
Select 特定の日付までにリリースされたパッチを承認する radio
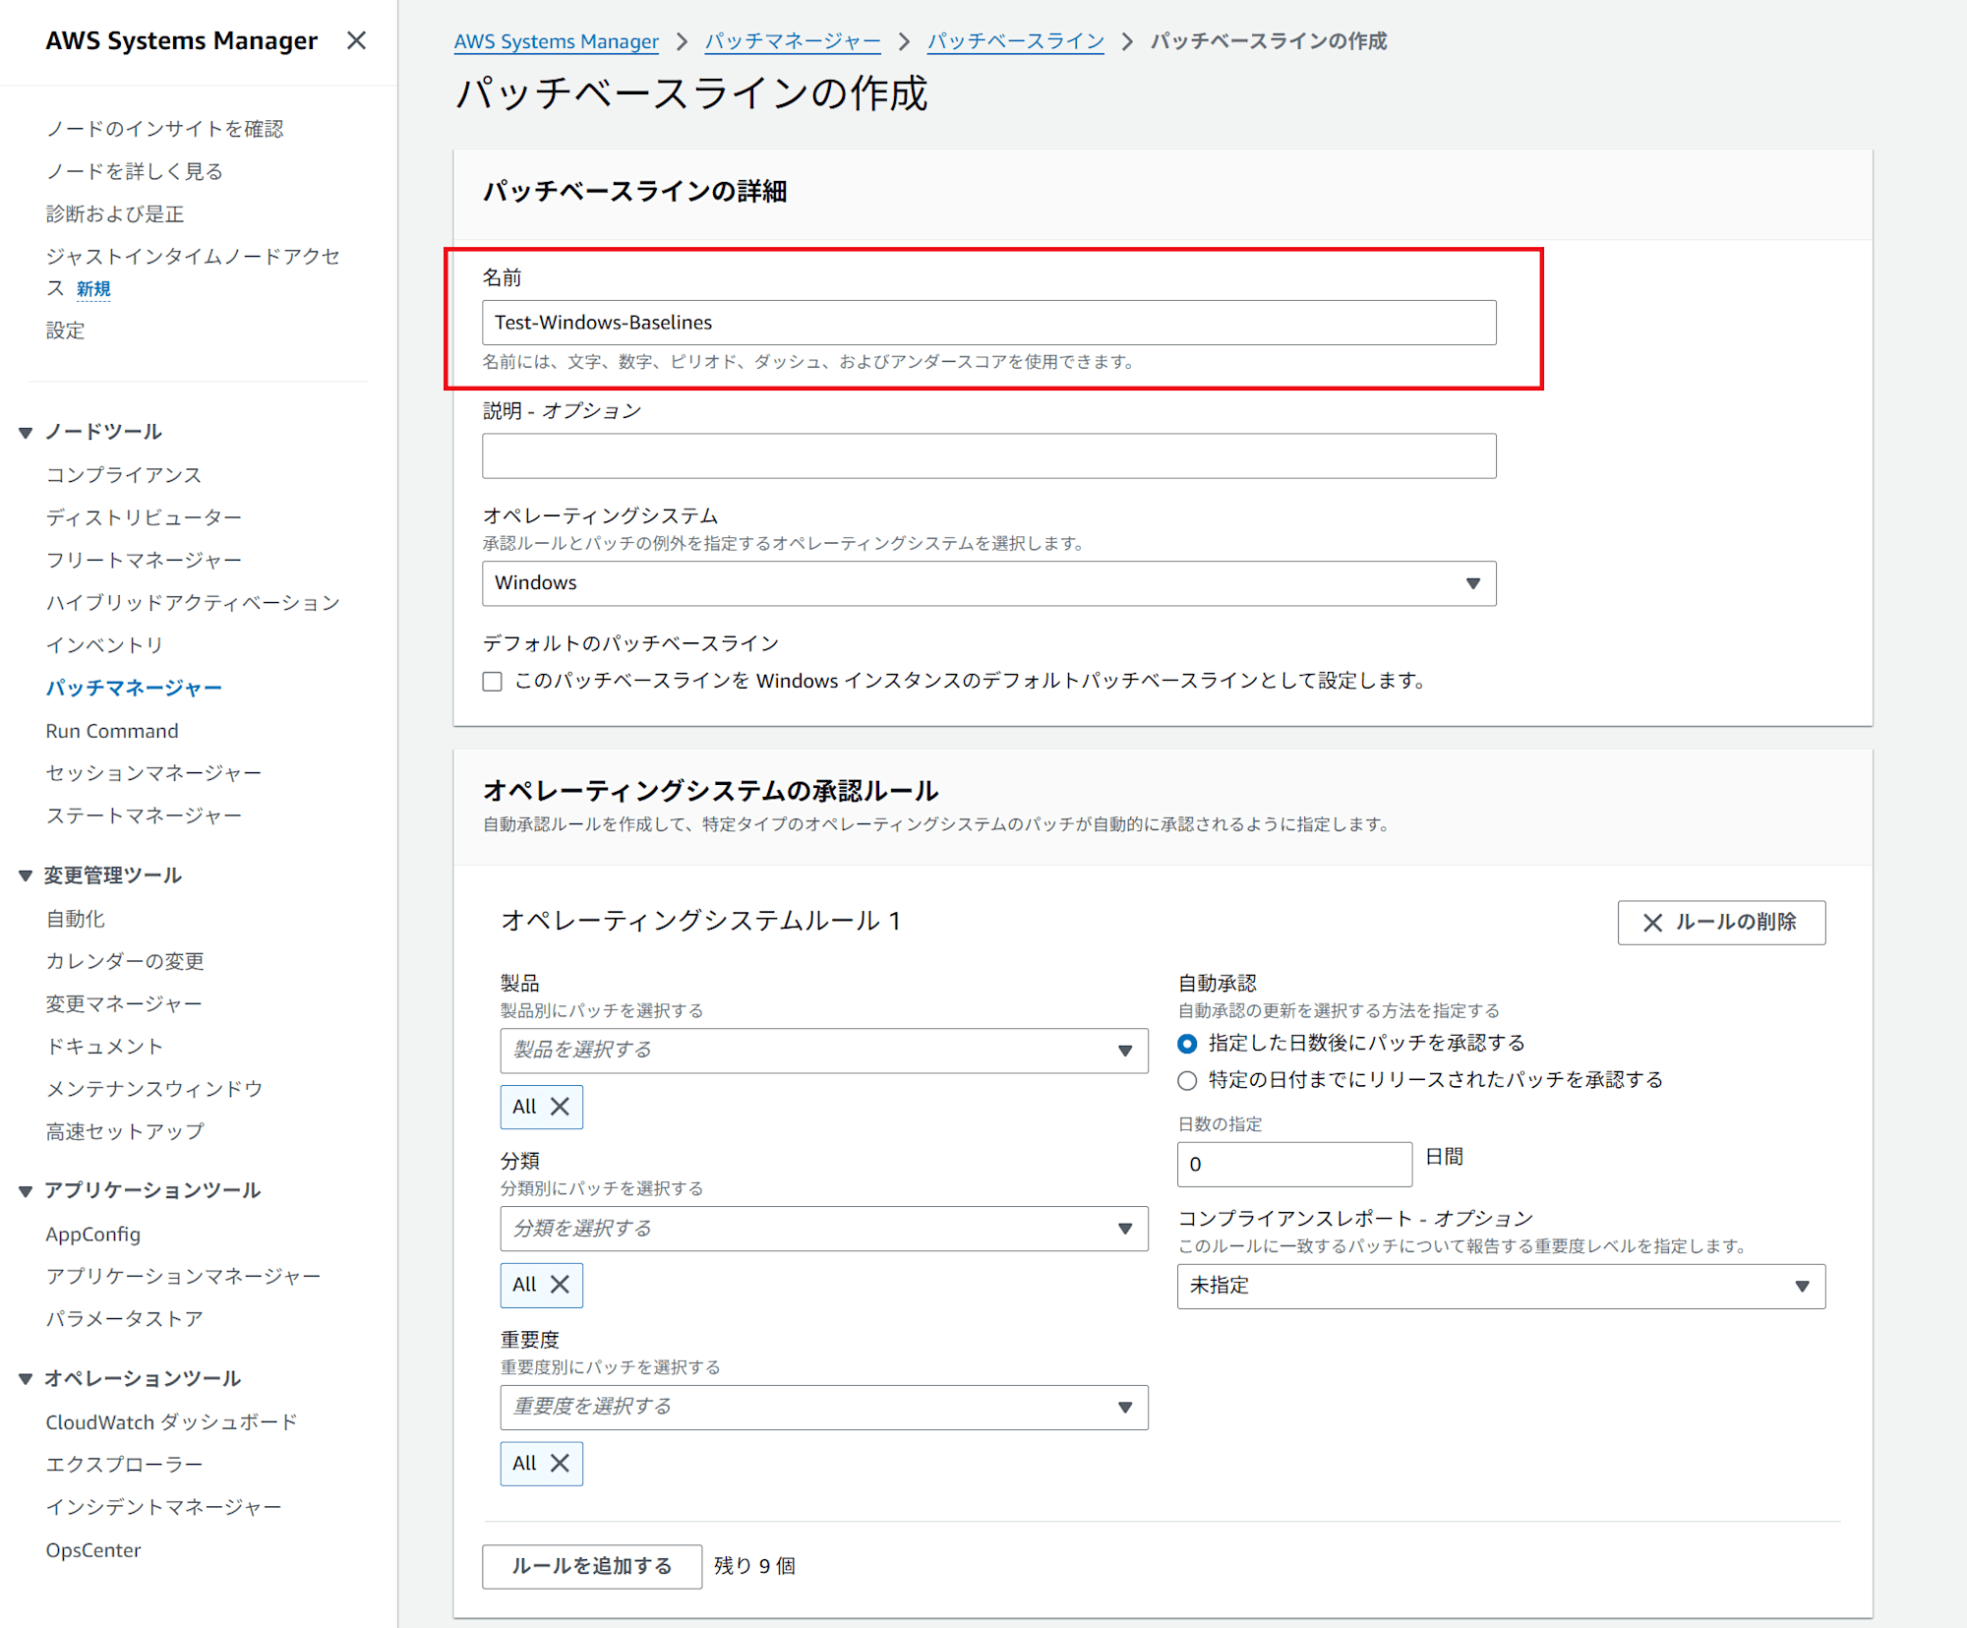click(1187, 1081)
